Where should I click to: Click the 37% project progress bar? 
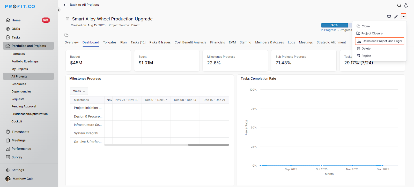pyautogui.click(x=334, y=25)
